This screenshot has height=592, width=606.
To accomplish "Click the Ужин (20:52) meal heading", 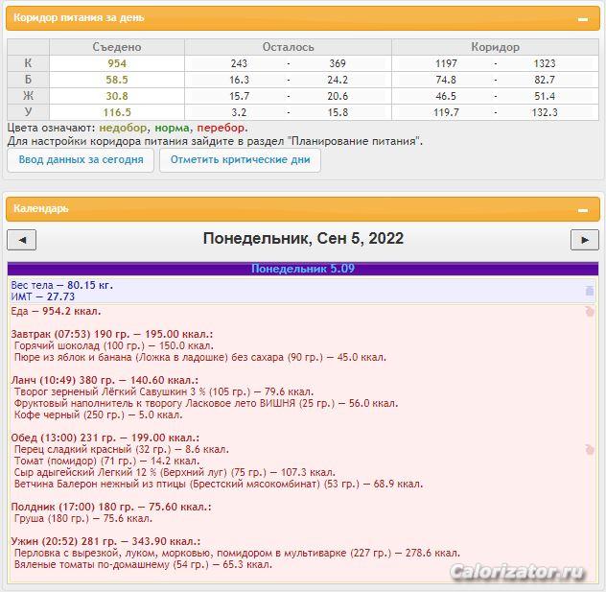I will click(105, 541).
